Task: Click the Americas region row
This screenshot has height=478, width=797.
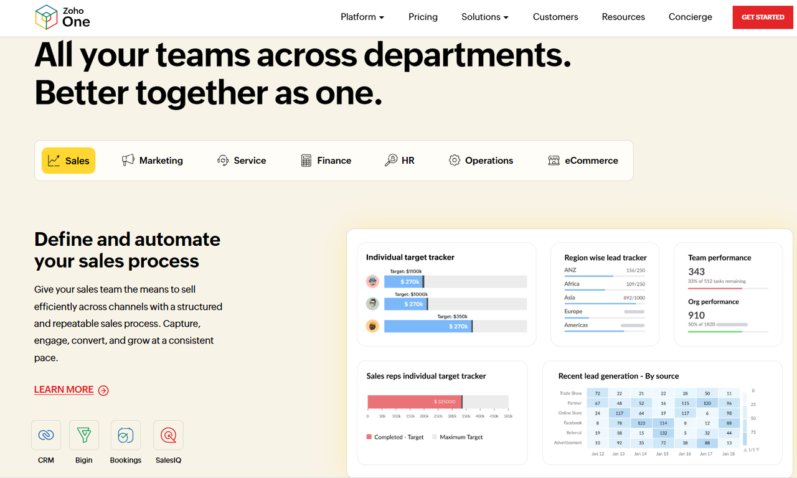Action: pos(605,327)
